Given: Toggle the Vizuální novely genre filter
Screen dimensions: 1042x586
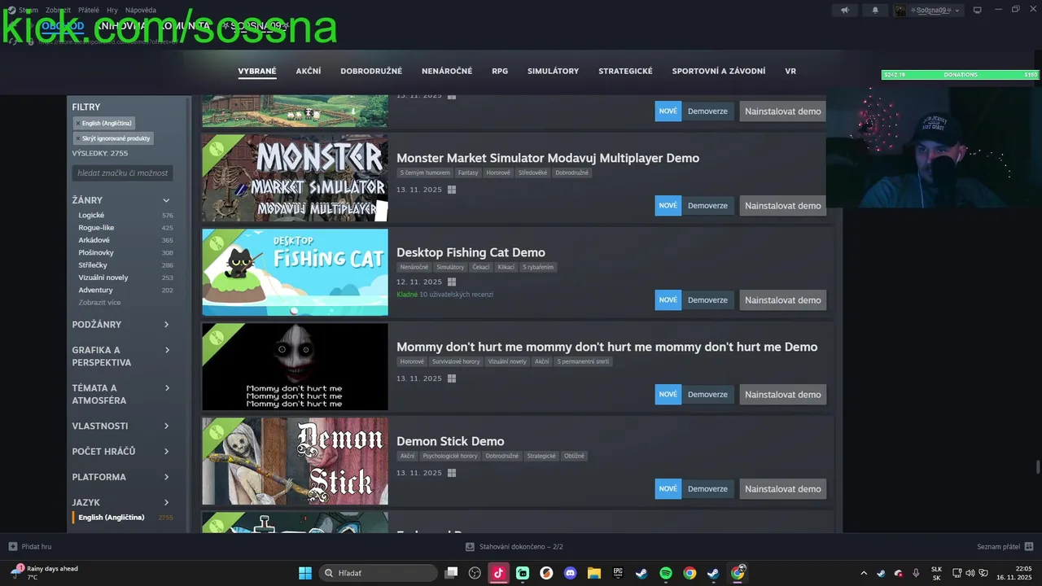Looking at the screenshot, I should click(124, 278).
